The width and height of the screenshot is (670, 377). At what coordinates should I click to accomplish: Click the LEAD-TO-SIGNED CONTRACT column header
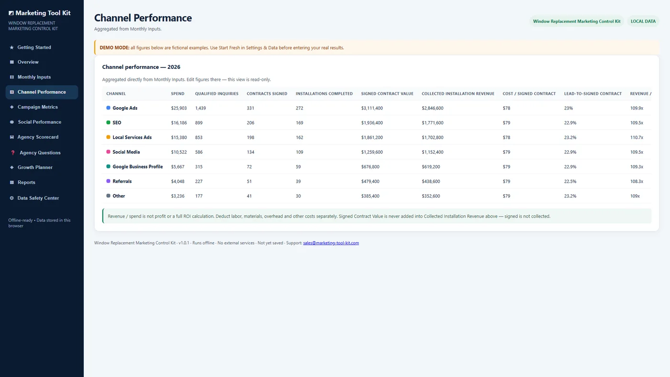pyautogui.click(x=593, y=94)
